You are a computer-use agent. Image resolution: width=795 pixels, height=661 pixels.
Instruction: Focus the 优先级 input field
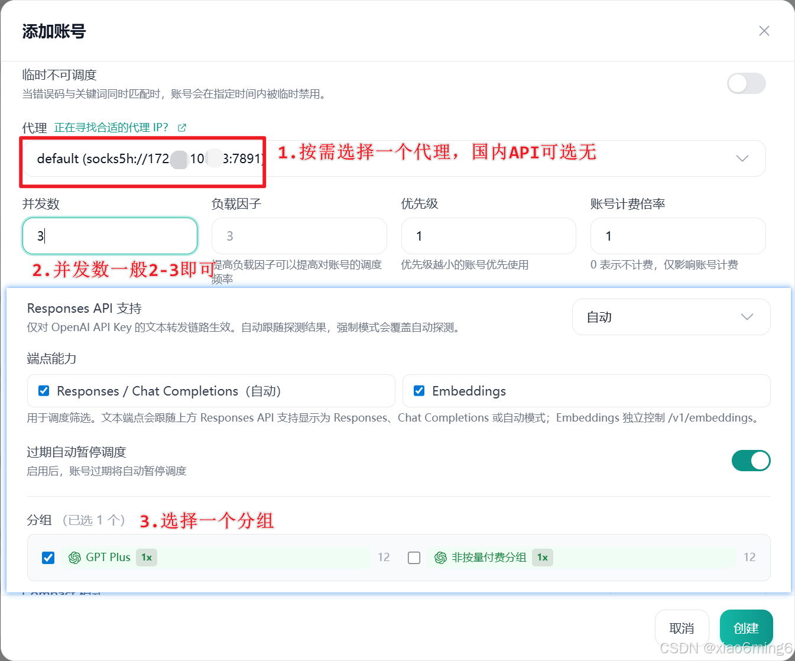tap(489, 236)
